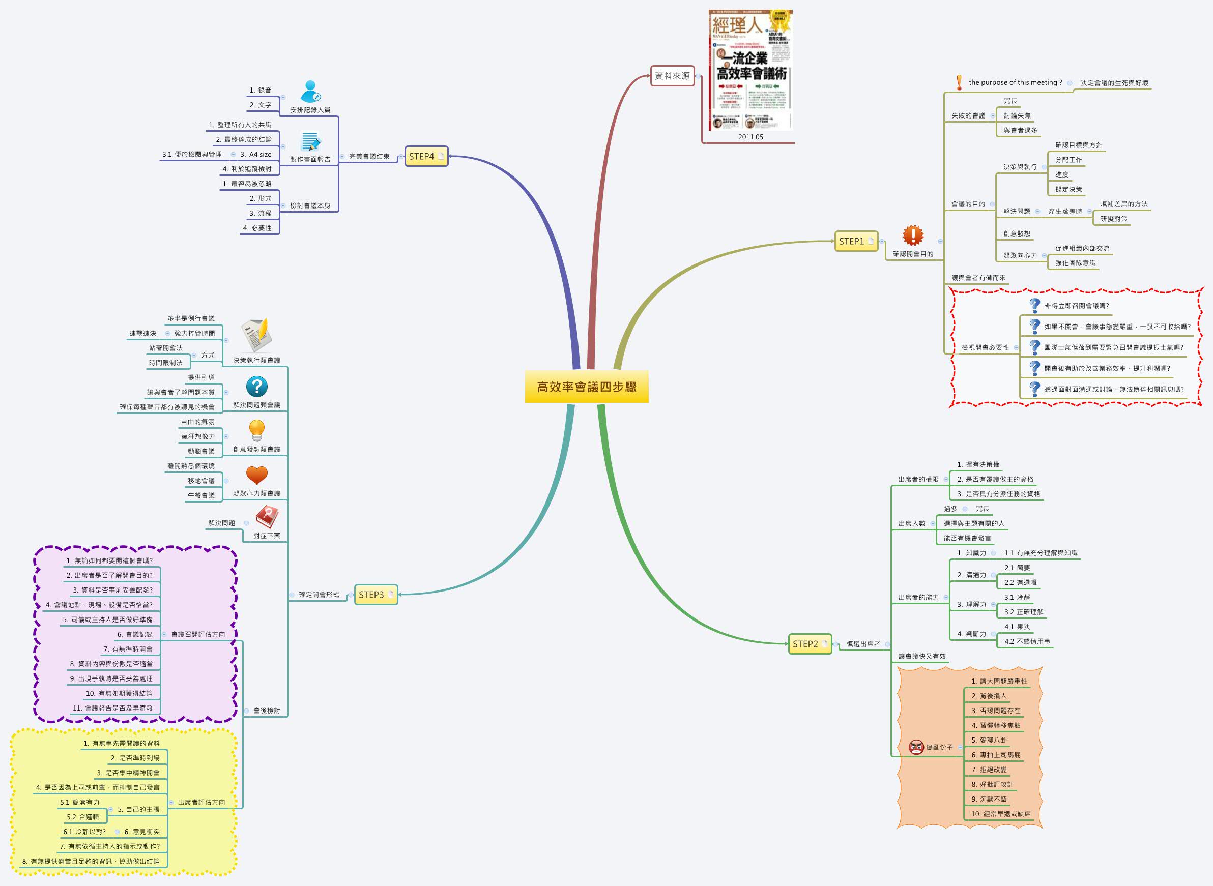Collapse the 會議的目的 branch
The height and width of the screenshot is (886, 1213).
[x=993, y=204]
